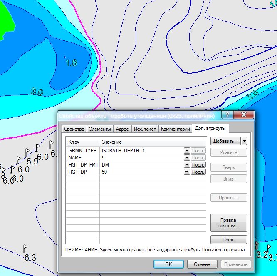277x276 pixels.
Task: Open the arrow menu beside Добавить
Action: [245, 141]
